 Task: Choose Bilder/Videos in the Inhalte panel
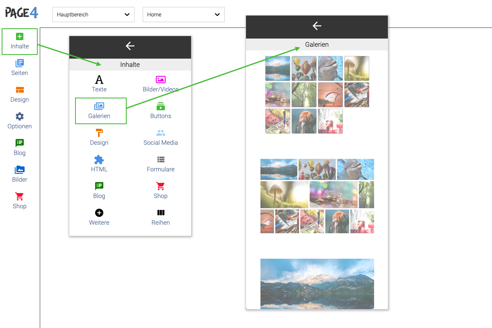[161, 84]
